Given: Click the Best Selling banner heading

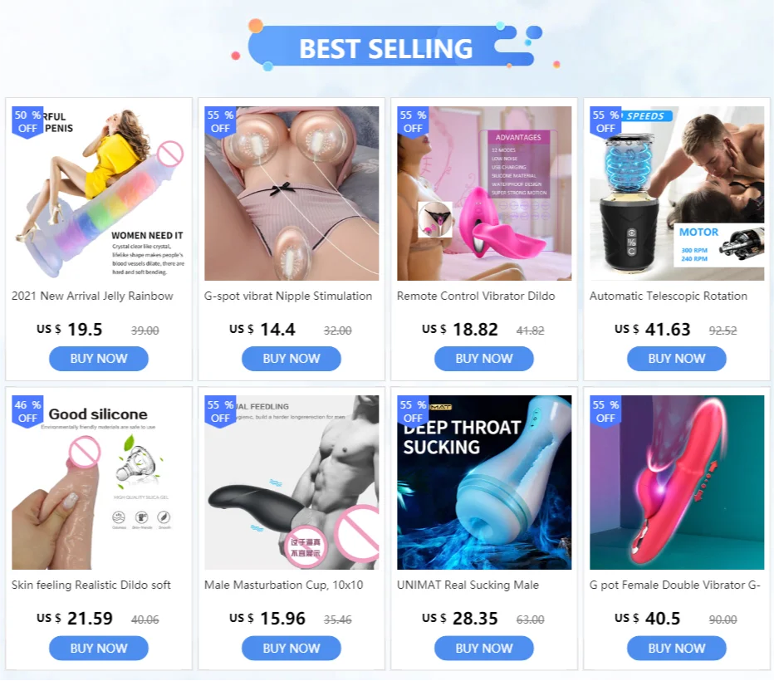Looking at the screenshot, I should pyautogui.click(x=386, y=48).
